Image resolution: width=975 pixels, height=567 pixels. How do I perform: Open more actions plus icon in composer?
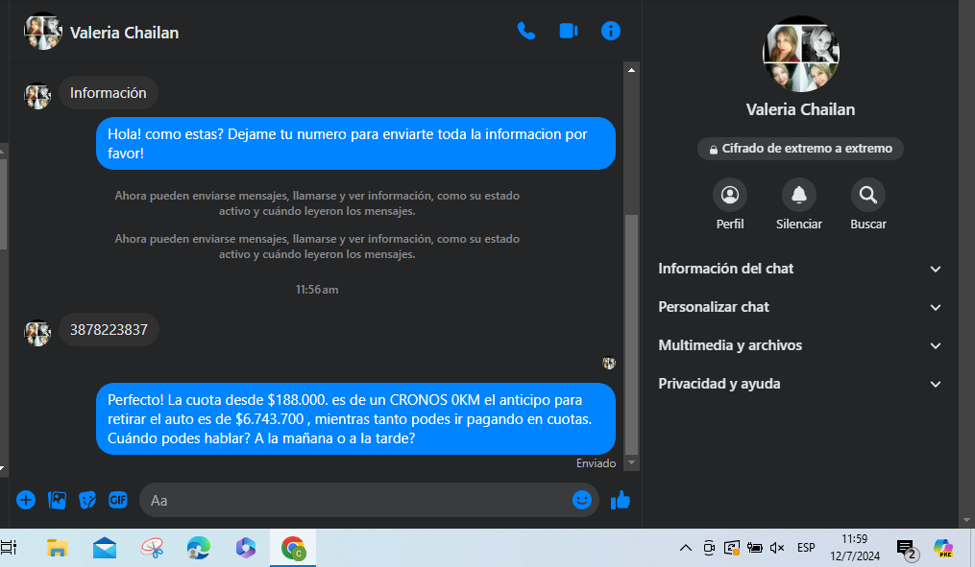pos(26,499)
